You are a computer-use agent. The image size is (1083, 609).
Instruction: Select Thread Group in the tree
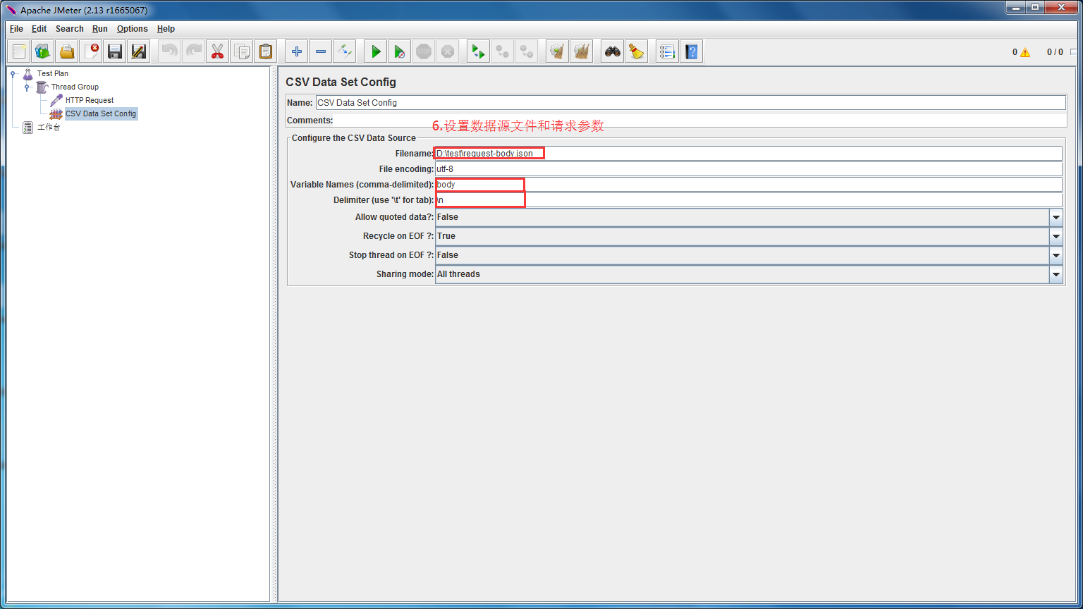coord(75,87)
